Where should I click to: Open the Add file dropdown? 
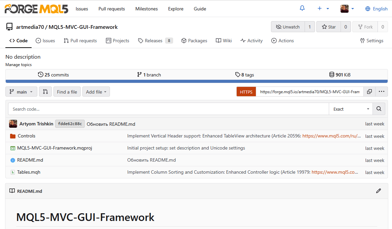[x=96, y=92]
